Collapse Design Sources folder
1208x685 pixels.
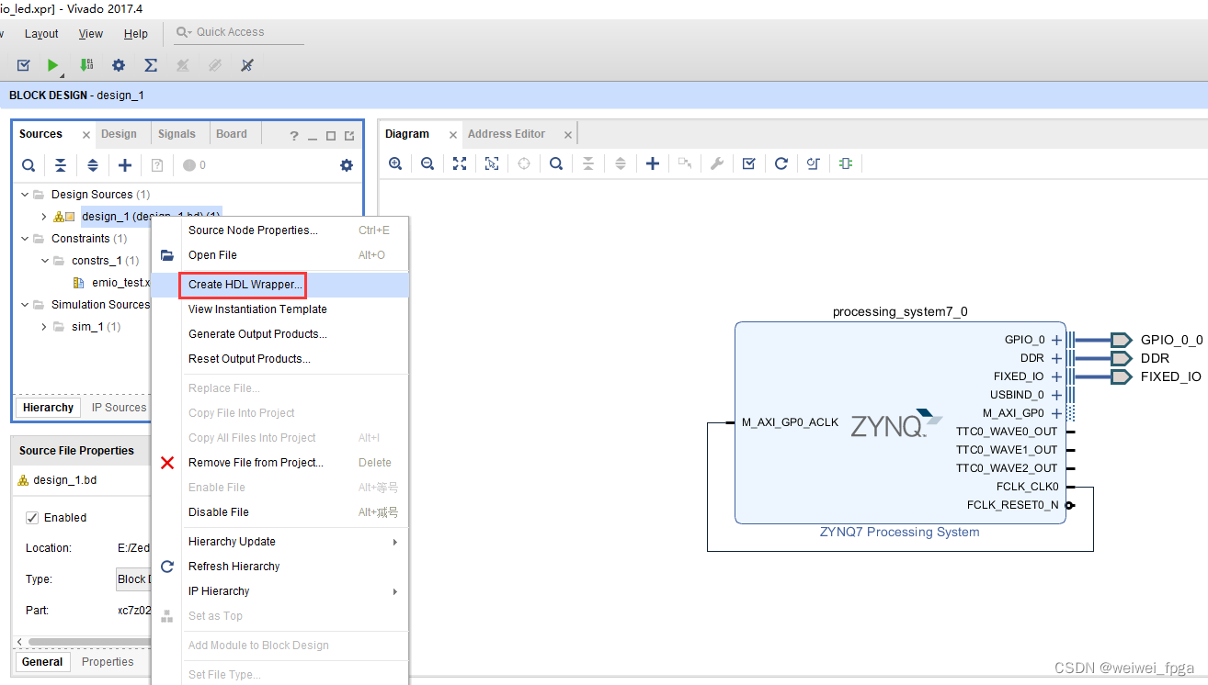click(x=23, y=195)
